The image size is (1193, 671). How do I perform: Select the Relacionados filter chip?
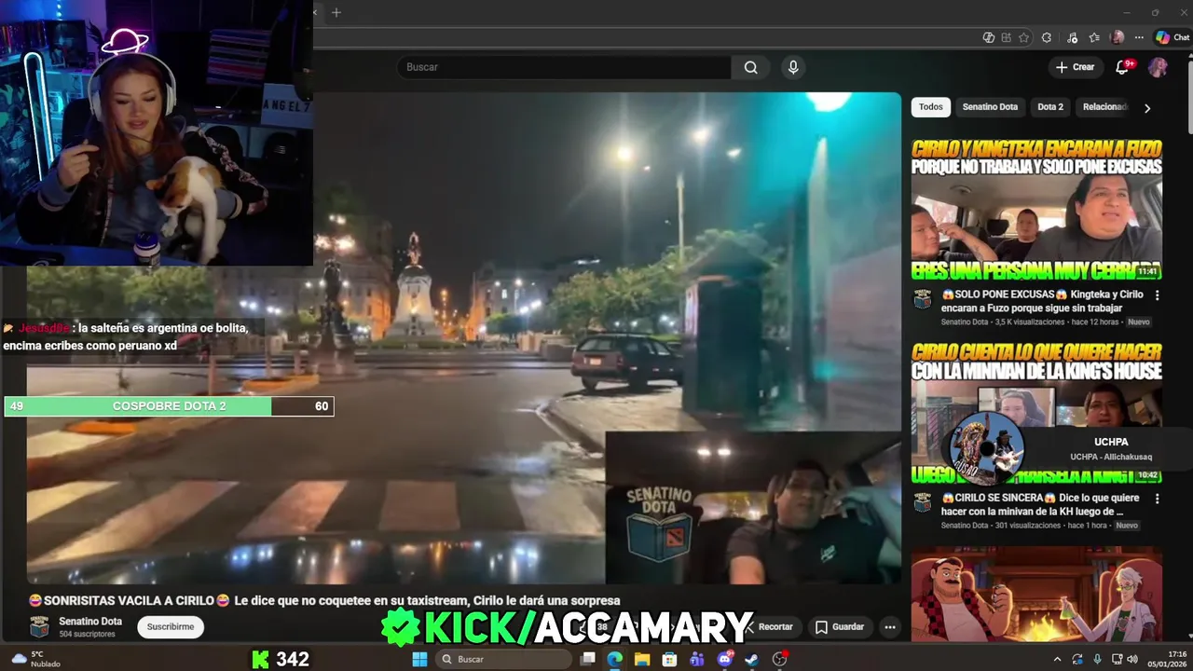1104,107
